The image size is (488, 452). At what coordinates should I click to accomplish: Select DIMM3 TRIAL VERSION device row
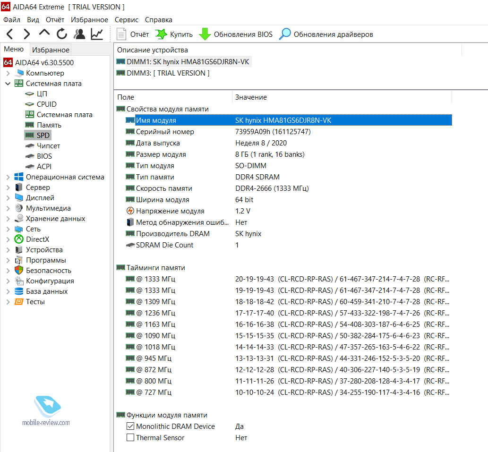pos(163,73)
